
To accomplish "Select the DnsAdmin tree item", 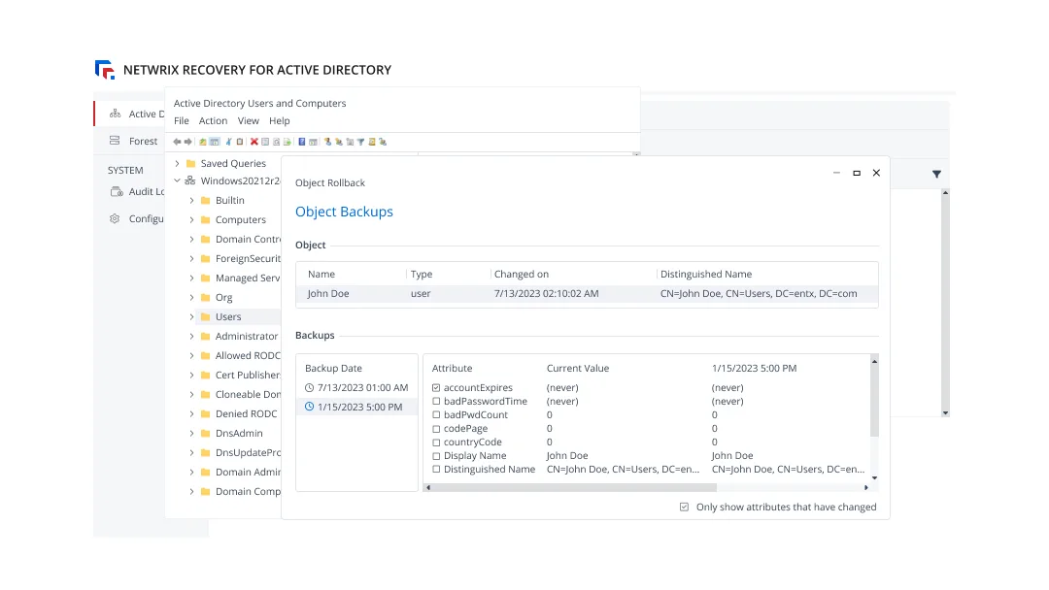I will [238, 433].
